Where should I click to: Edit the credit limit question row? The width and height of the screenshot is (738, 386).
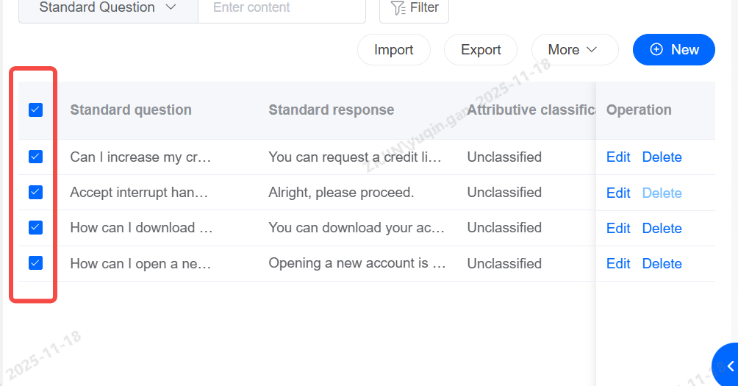coord(618,157)
